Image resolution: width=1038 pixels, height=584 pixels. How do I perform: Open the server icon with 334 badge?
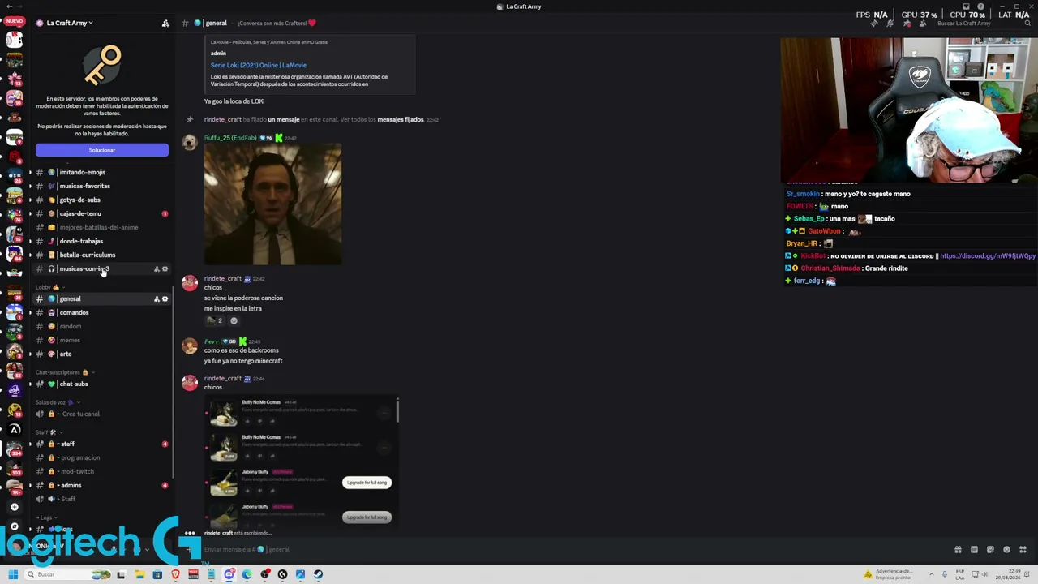[14, 449]
